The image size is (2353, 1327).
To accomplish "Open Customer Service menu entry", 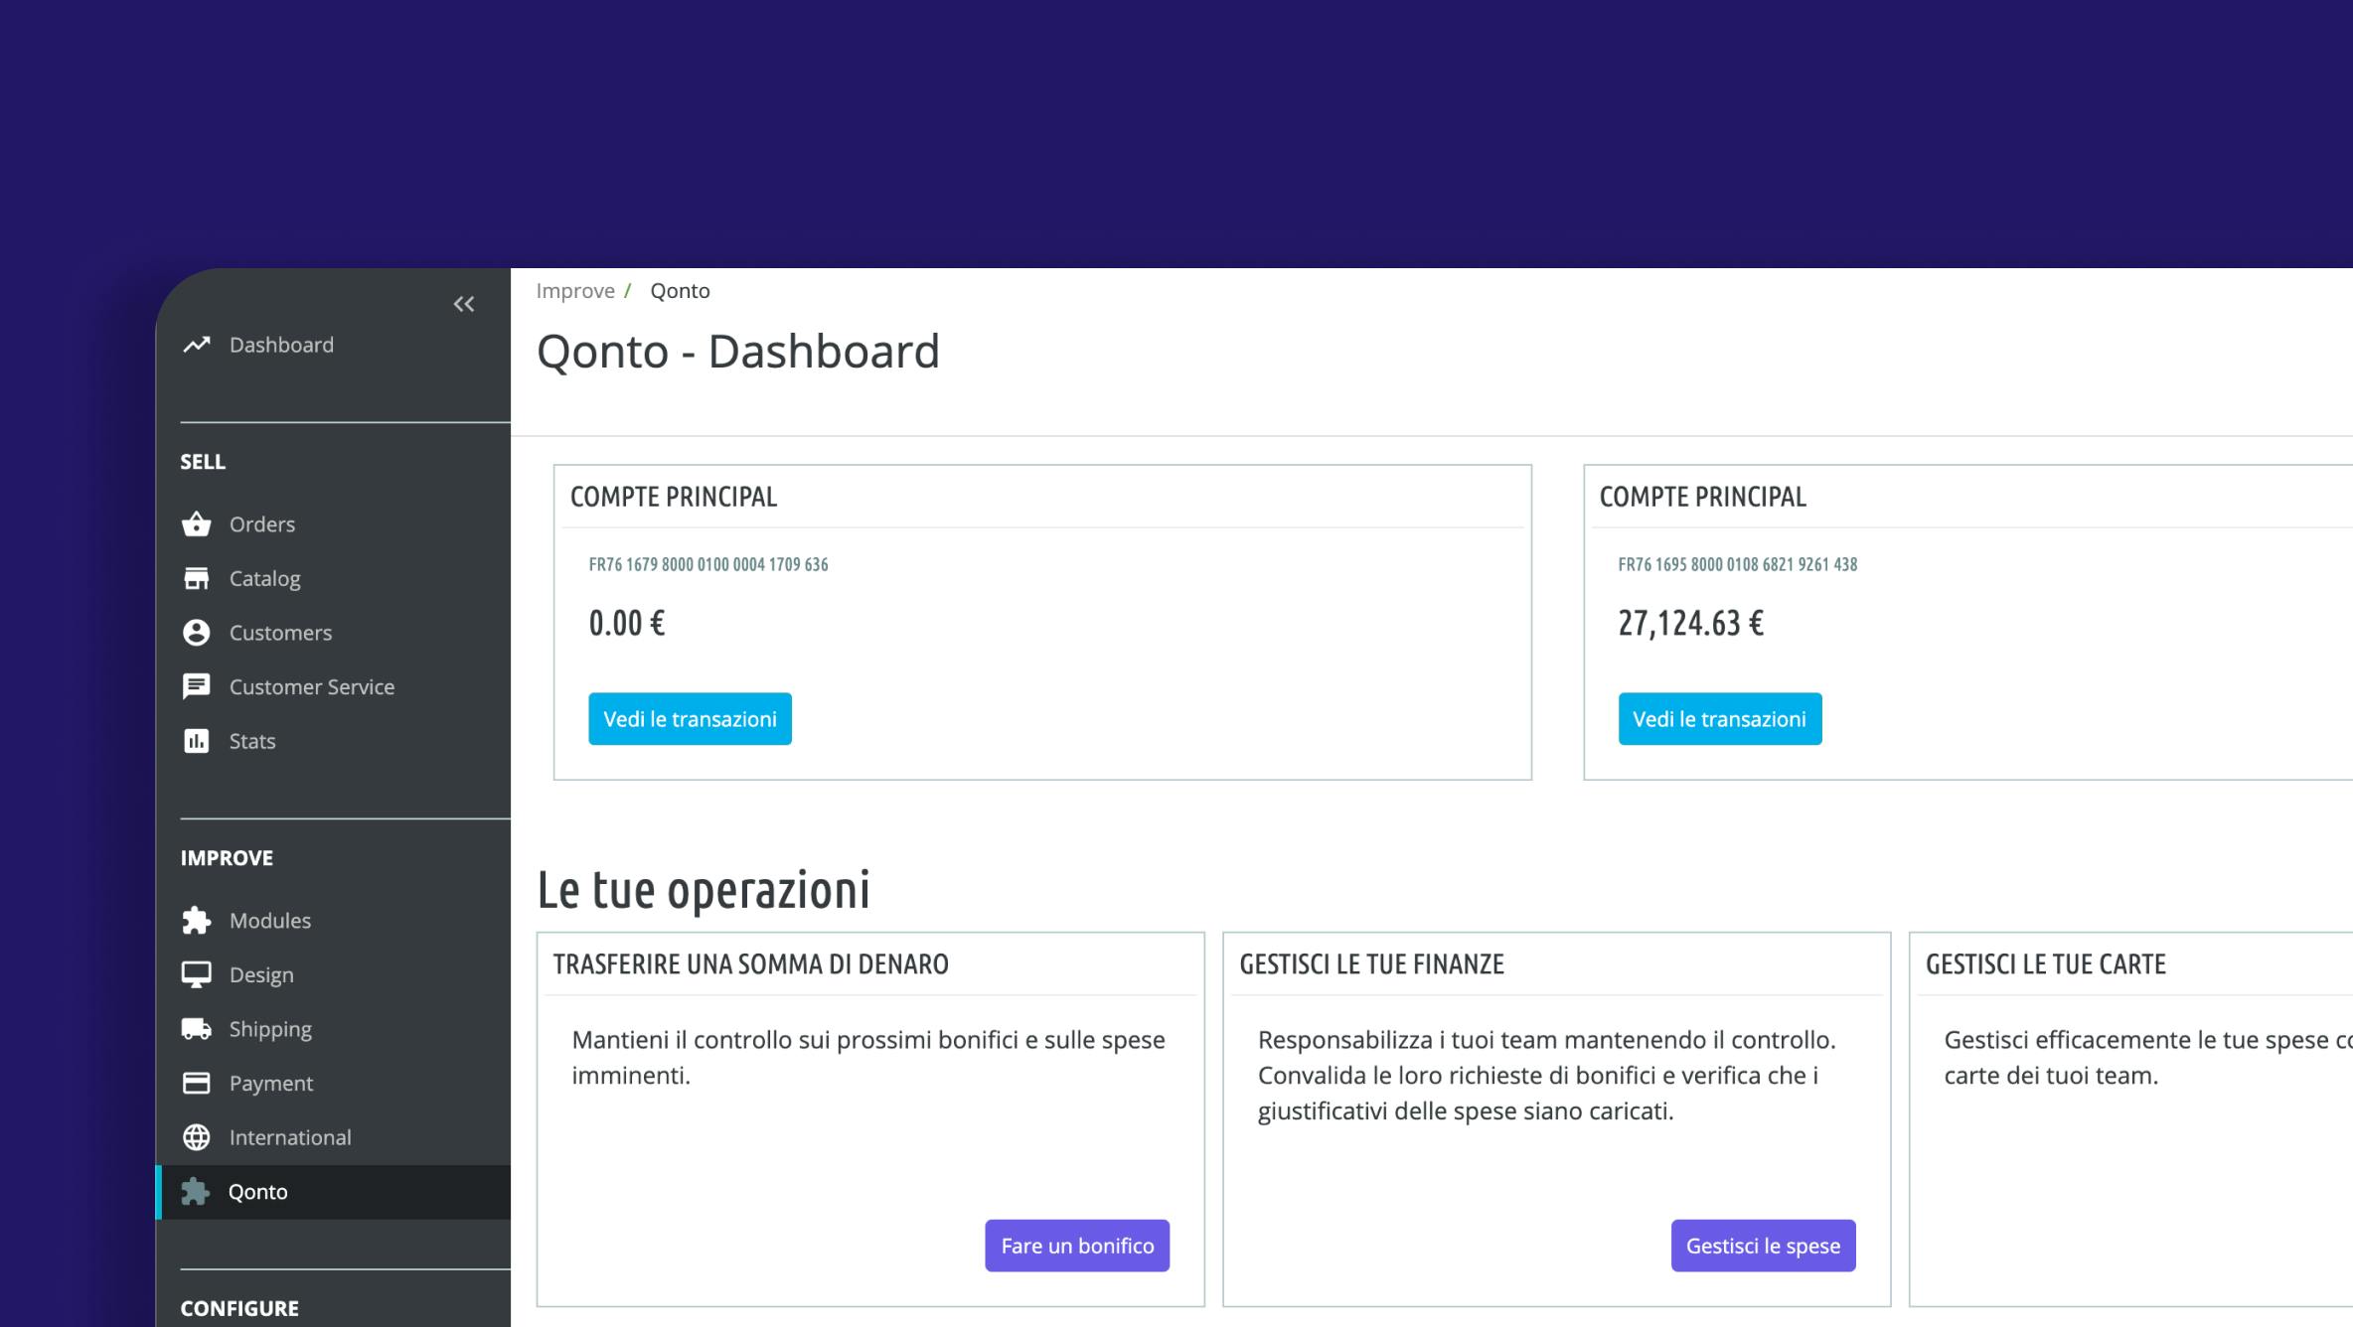I will 312,686.
